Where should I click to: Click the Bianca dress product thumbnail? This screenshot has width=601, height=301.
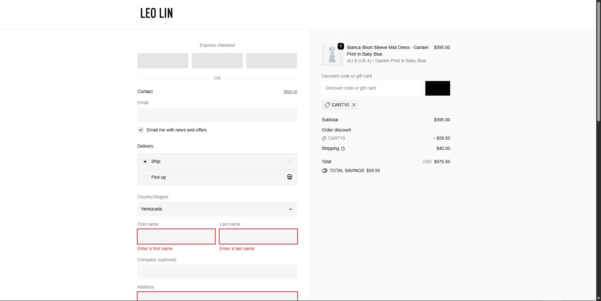coord(332,55)
